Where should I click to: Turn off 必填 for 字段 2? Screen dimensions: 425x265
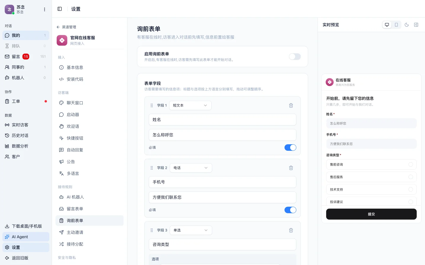290,210
